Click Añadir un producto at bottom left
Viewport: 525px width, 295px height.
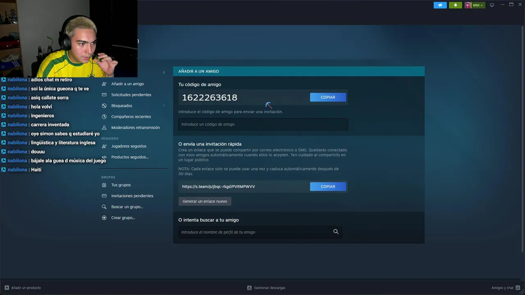pyautogui.click(x=26, y=288)
